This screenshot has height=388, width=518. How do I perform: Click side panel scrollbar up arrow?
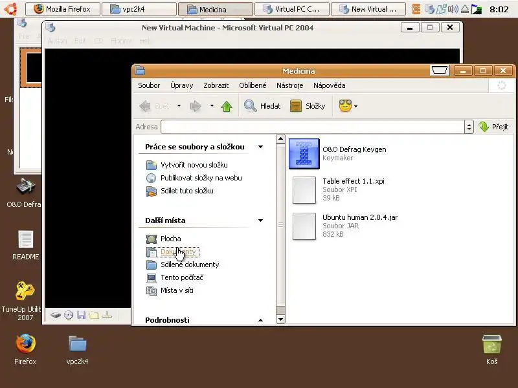tap(280, 138)
